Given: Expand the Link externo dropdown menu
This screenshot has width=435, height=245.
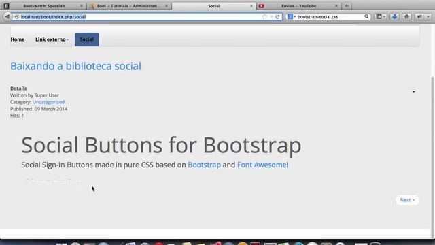Looking at the screenshot, I should click(52, 39).
